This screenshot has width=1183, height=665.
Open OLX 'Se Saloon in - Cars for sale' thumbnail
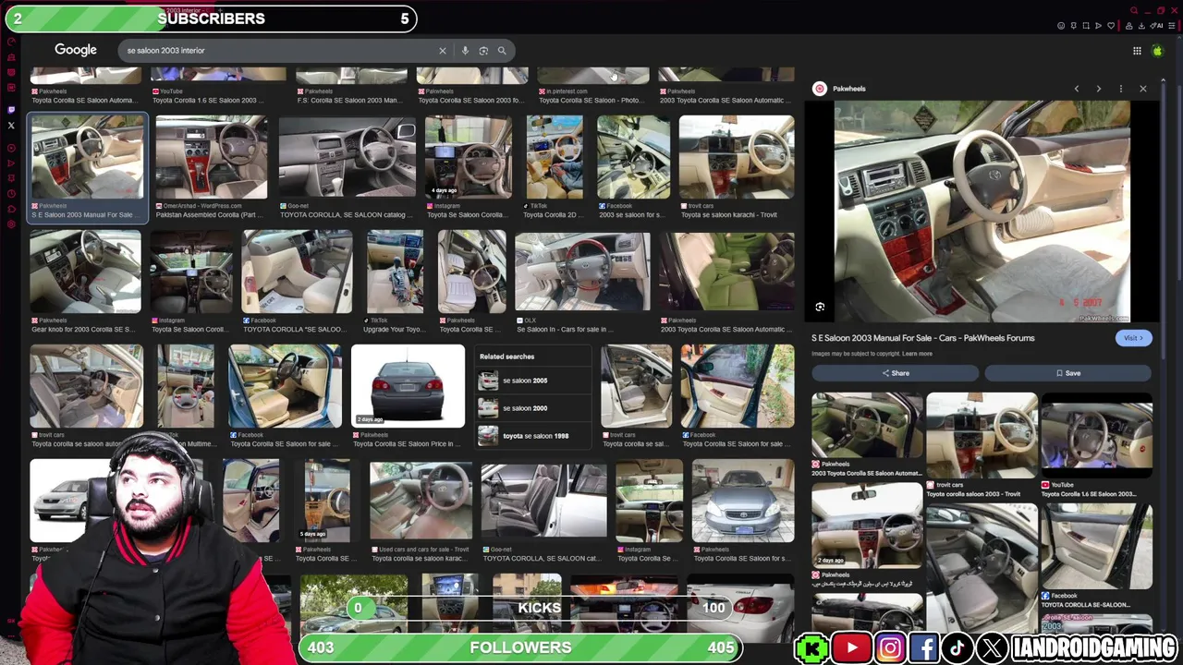[582, 272]
